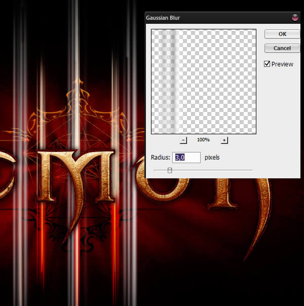Zoom out the preview with minus button

point(184,140)
